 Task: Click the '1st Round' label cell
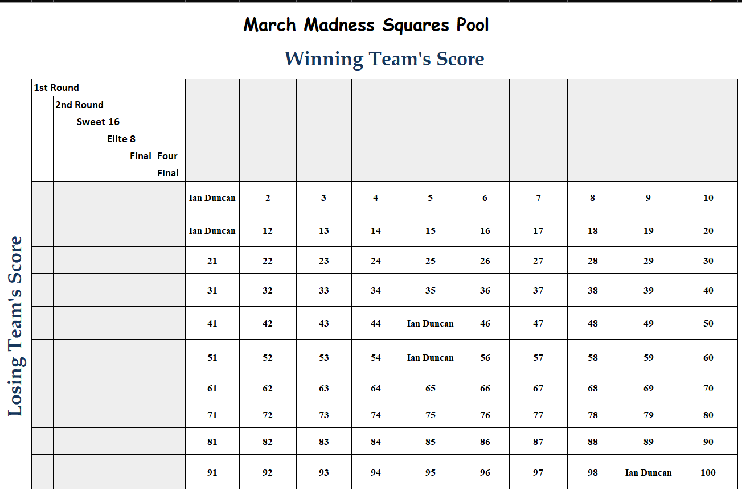[56, 88]
